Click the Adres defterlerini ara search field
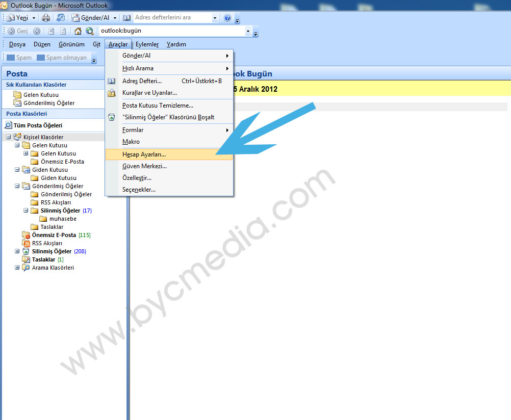Viewport: 511px width, 420px height. click(x=173, y=18)
